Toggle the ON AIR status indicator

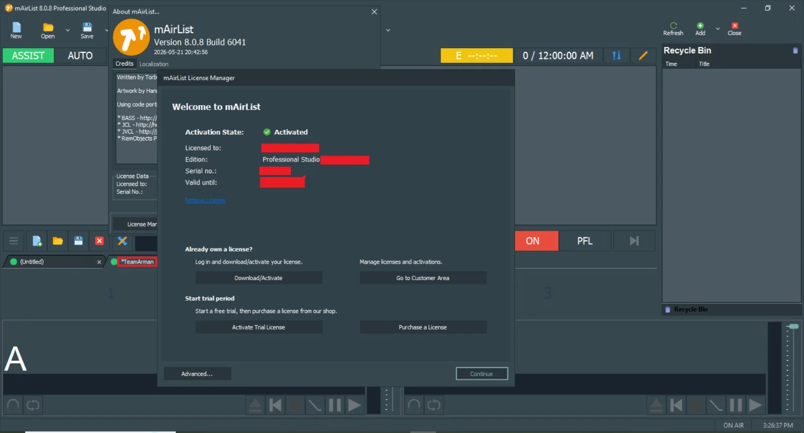(x=734, y=425)
